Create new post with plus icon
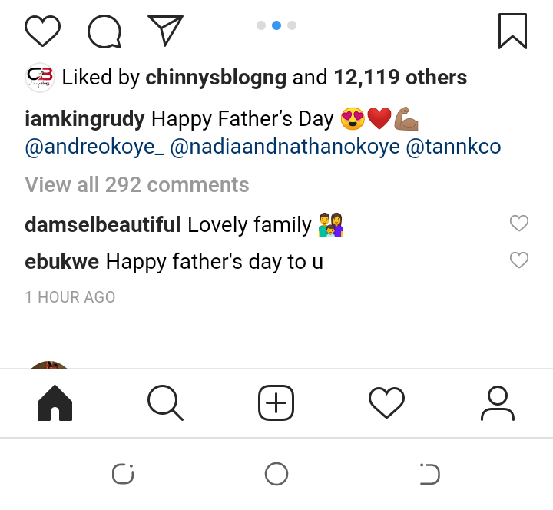Viewport: 553px width, 510px height. [x=276, y=403]
